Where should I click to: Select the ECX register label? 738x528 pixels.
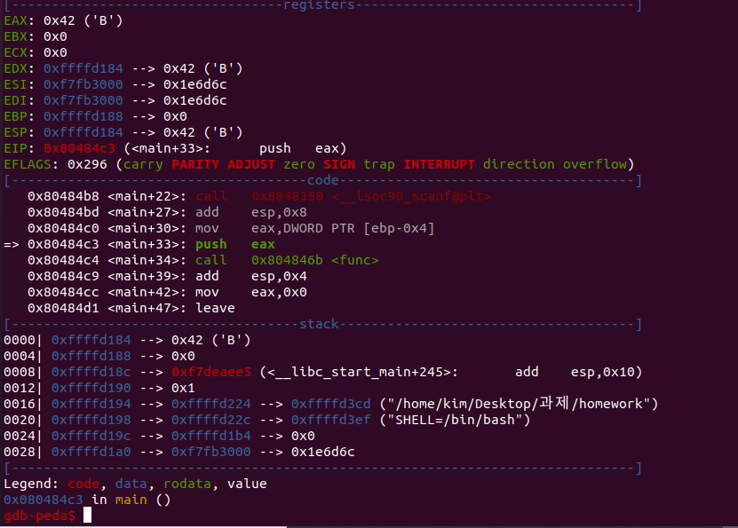click(x=15, y=52)
